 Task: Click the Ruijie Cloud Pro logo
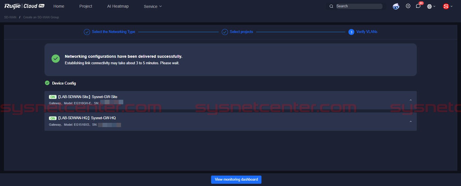click(x=24, y=6)
